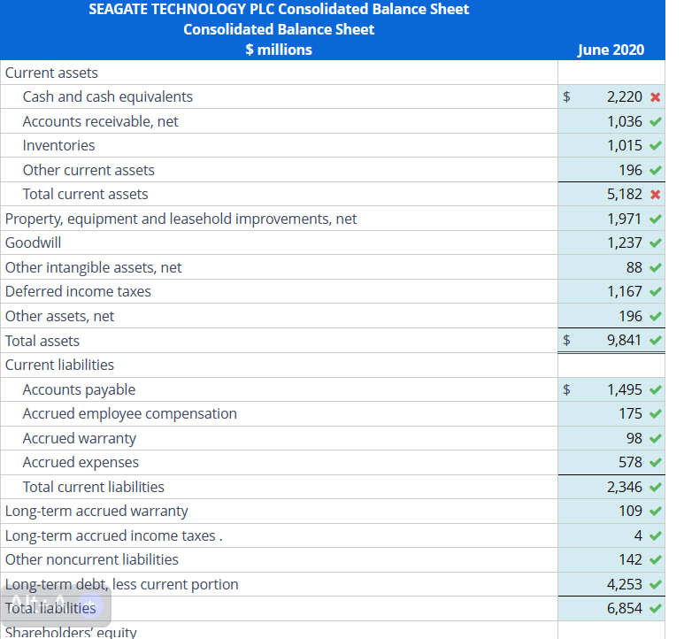Click the Accrued warranty value 98
The image size is (684, 639).
coord(634,438)
